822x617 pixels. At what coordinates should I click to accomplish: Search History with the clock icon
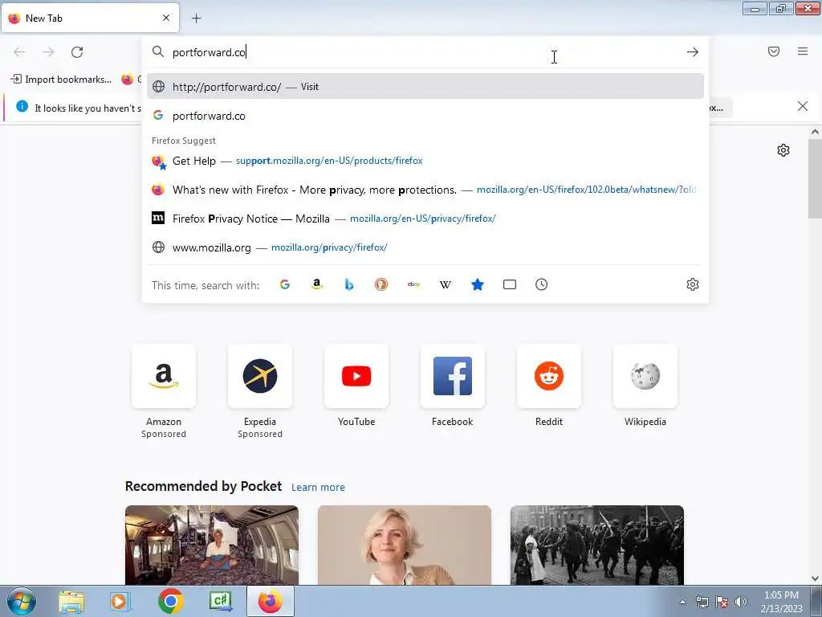[542, 284]
